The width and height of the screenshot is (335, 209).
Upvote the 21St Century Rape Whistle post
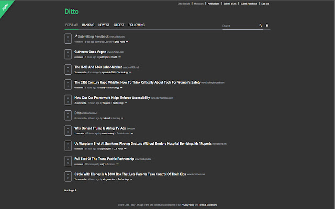[x=68, y=85]
